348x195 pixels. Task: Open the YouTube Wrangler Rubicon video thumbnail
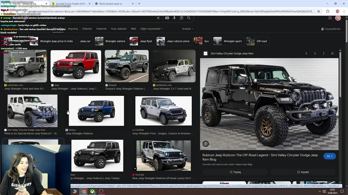click(163, 156)
